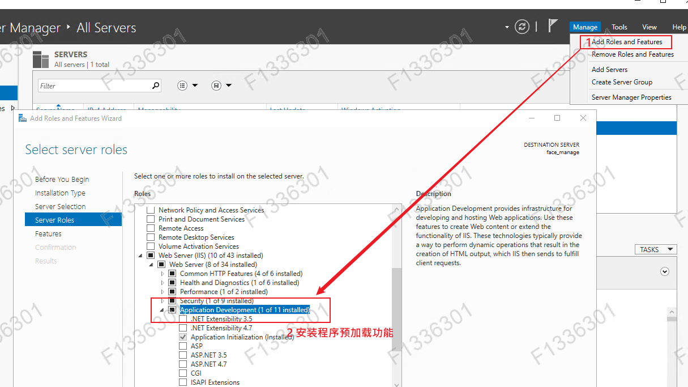
Task: Toggle the Web Server (IIS) checkbox
Action: point(151,256)
